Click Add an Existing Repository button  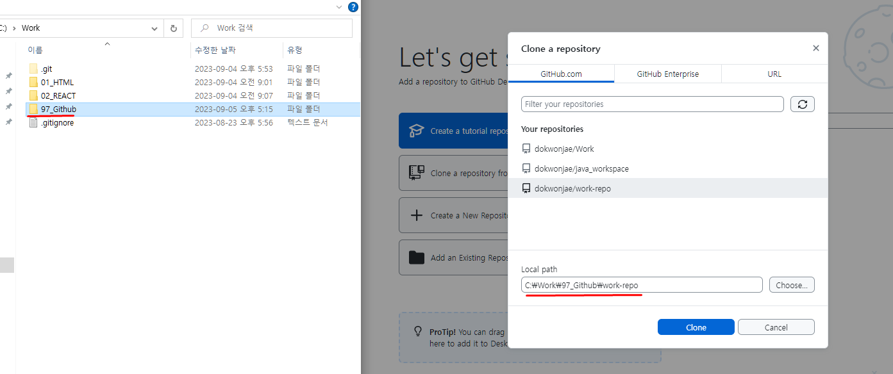(x=453, y=257)
